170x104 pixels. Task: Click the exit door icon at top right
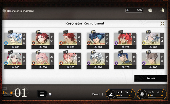(162, 10)
